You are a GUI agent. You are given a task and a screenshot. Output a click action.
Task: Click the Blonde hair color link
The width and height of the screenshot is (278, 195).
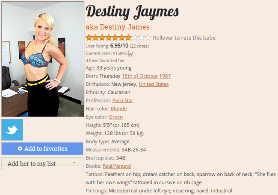[x=118, y=109]
